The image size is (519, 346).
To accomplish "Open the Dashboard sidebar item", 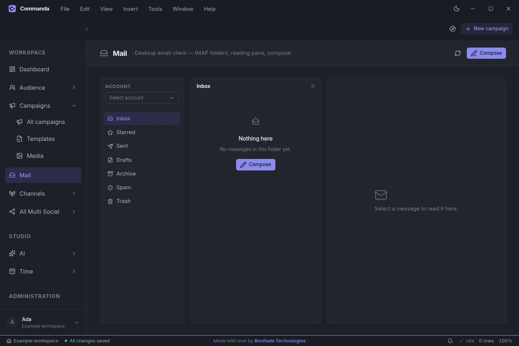I will [x=43, y=69].
